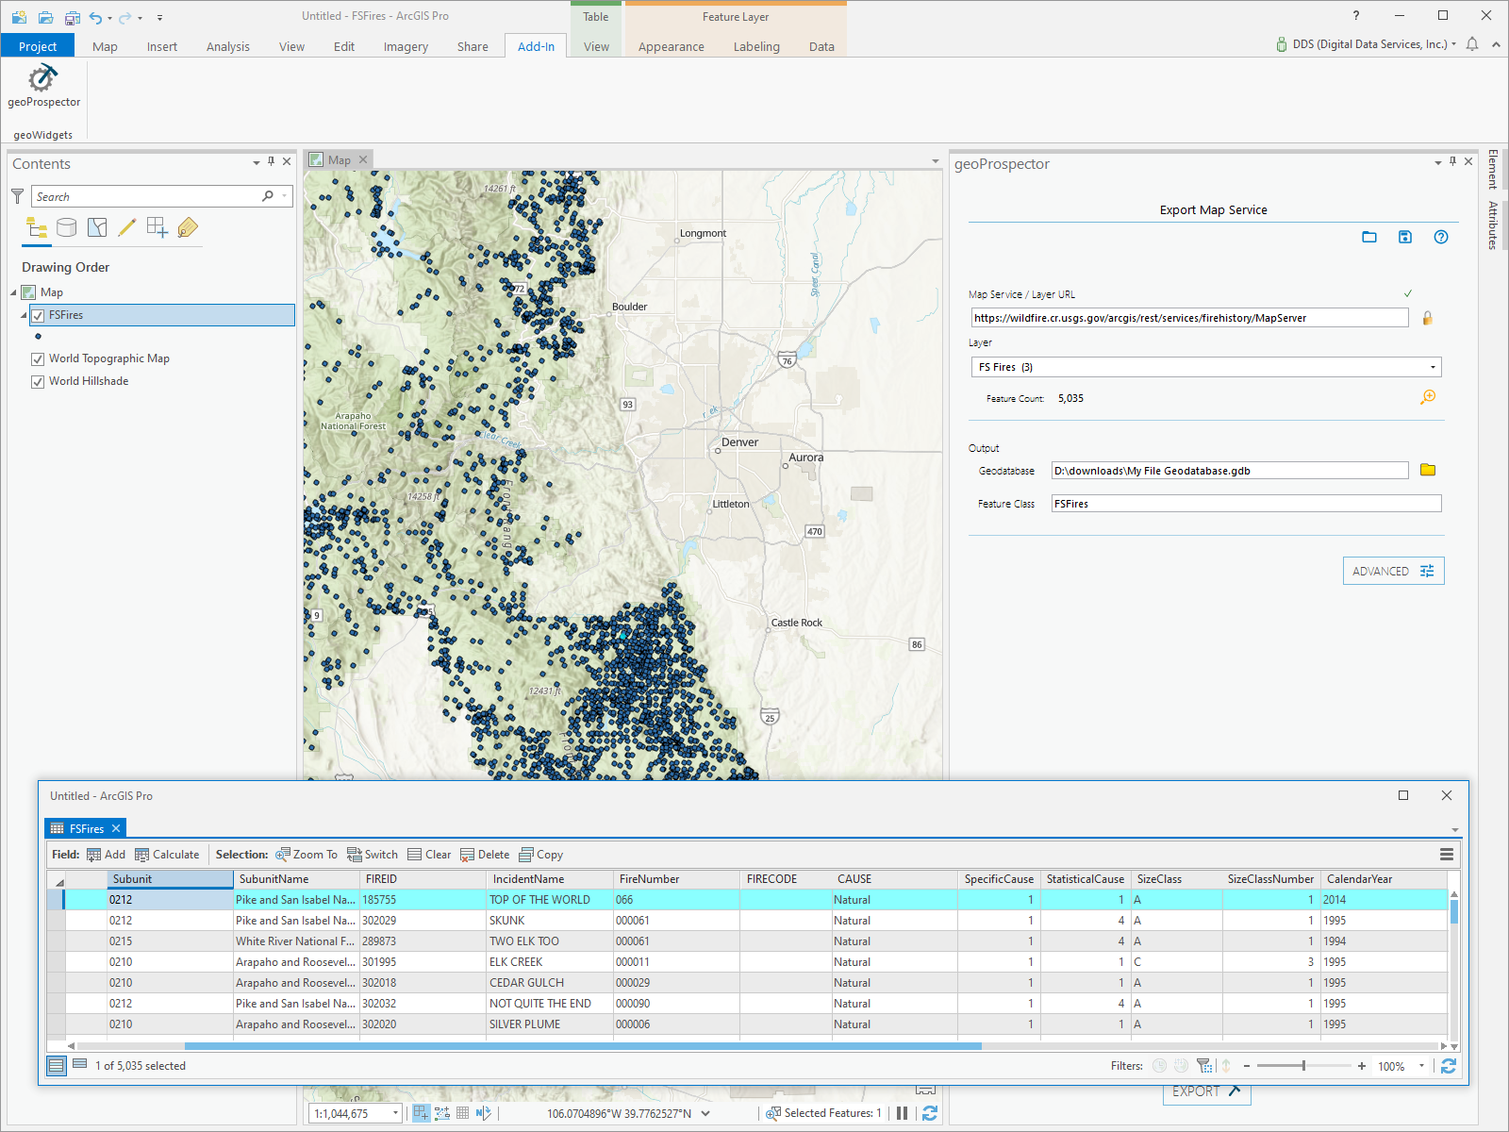This screenshot has height=1132, width=1509.
Task: Click the table zoom slider handle
Action: pyautogui.click(x=1303, y=1066)
